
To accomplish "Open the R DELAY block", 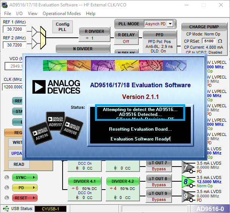I will [x=126, y=35].
